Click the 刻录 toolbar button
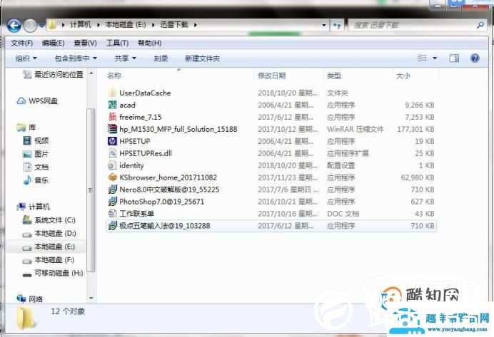494x337 pixels. pos(161,58)
